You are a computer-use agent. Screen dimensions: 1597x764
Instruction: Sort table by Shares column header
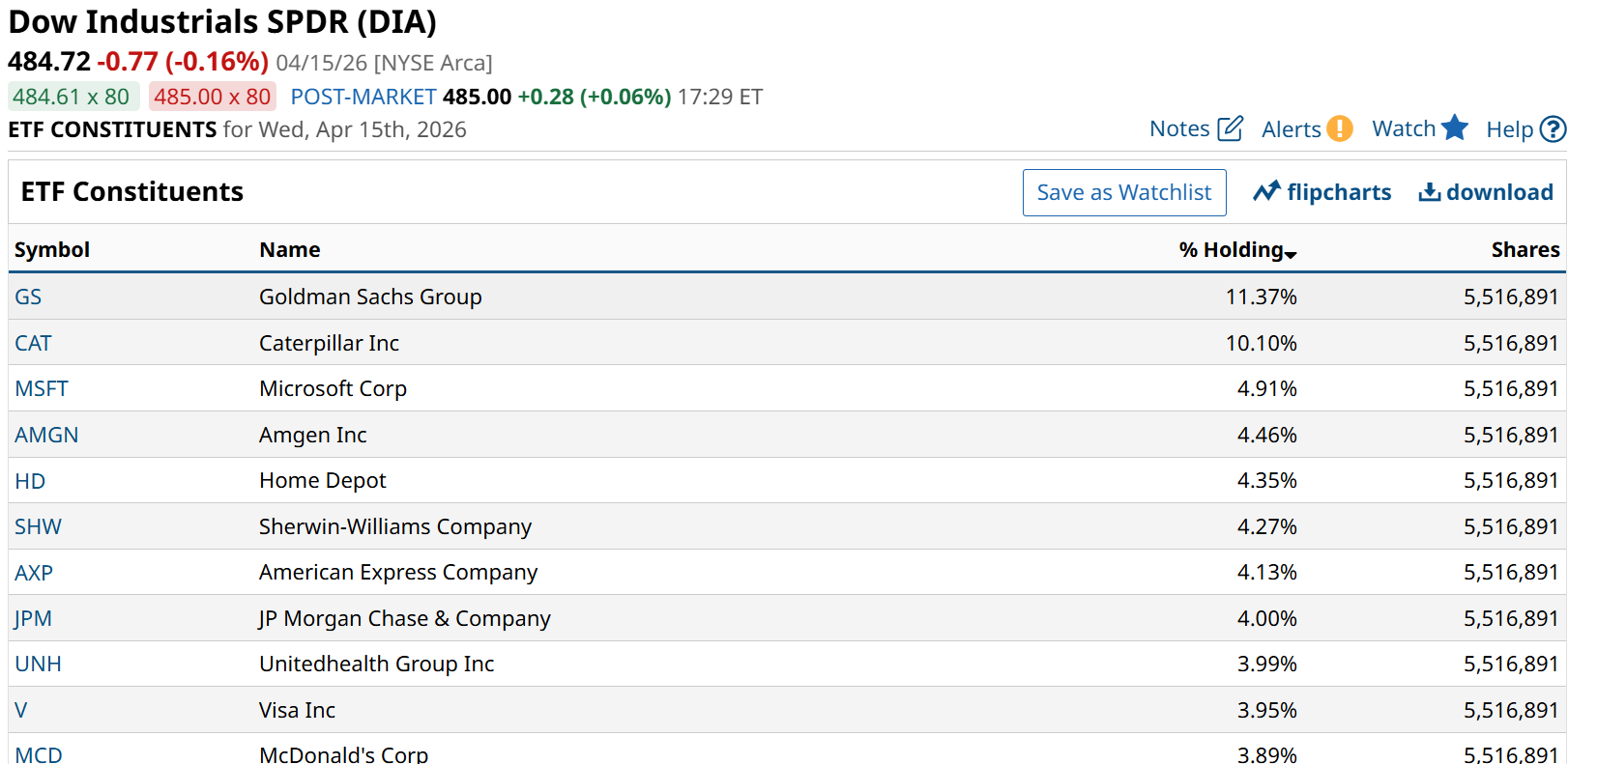point(1524,250)
